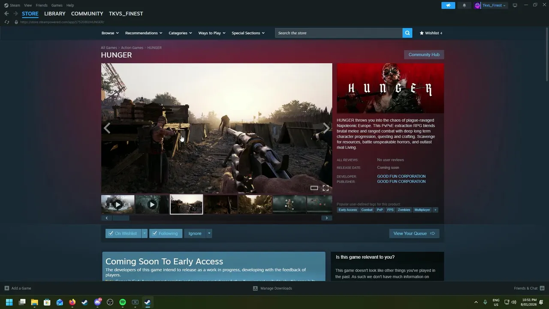Open Manage Downloads
The height and width of the screenshot is (309, 549).
point(272,288)
